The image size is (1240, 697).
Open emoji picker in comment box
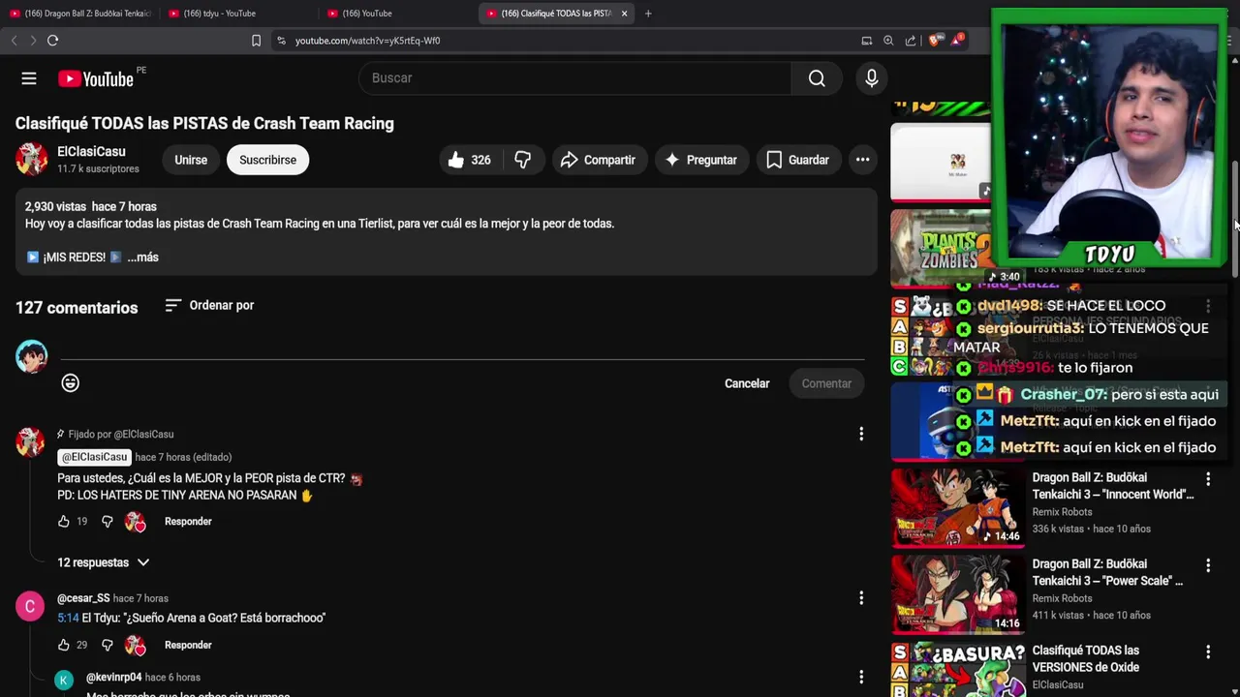70,383
